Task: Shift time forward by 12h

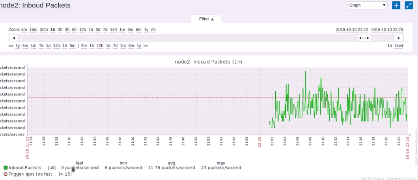Action: (100, 46)
